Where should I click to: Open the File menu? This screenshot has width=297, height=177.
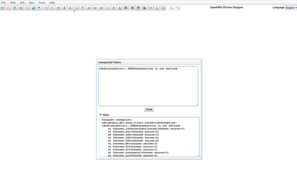[3, 3]
